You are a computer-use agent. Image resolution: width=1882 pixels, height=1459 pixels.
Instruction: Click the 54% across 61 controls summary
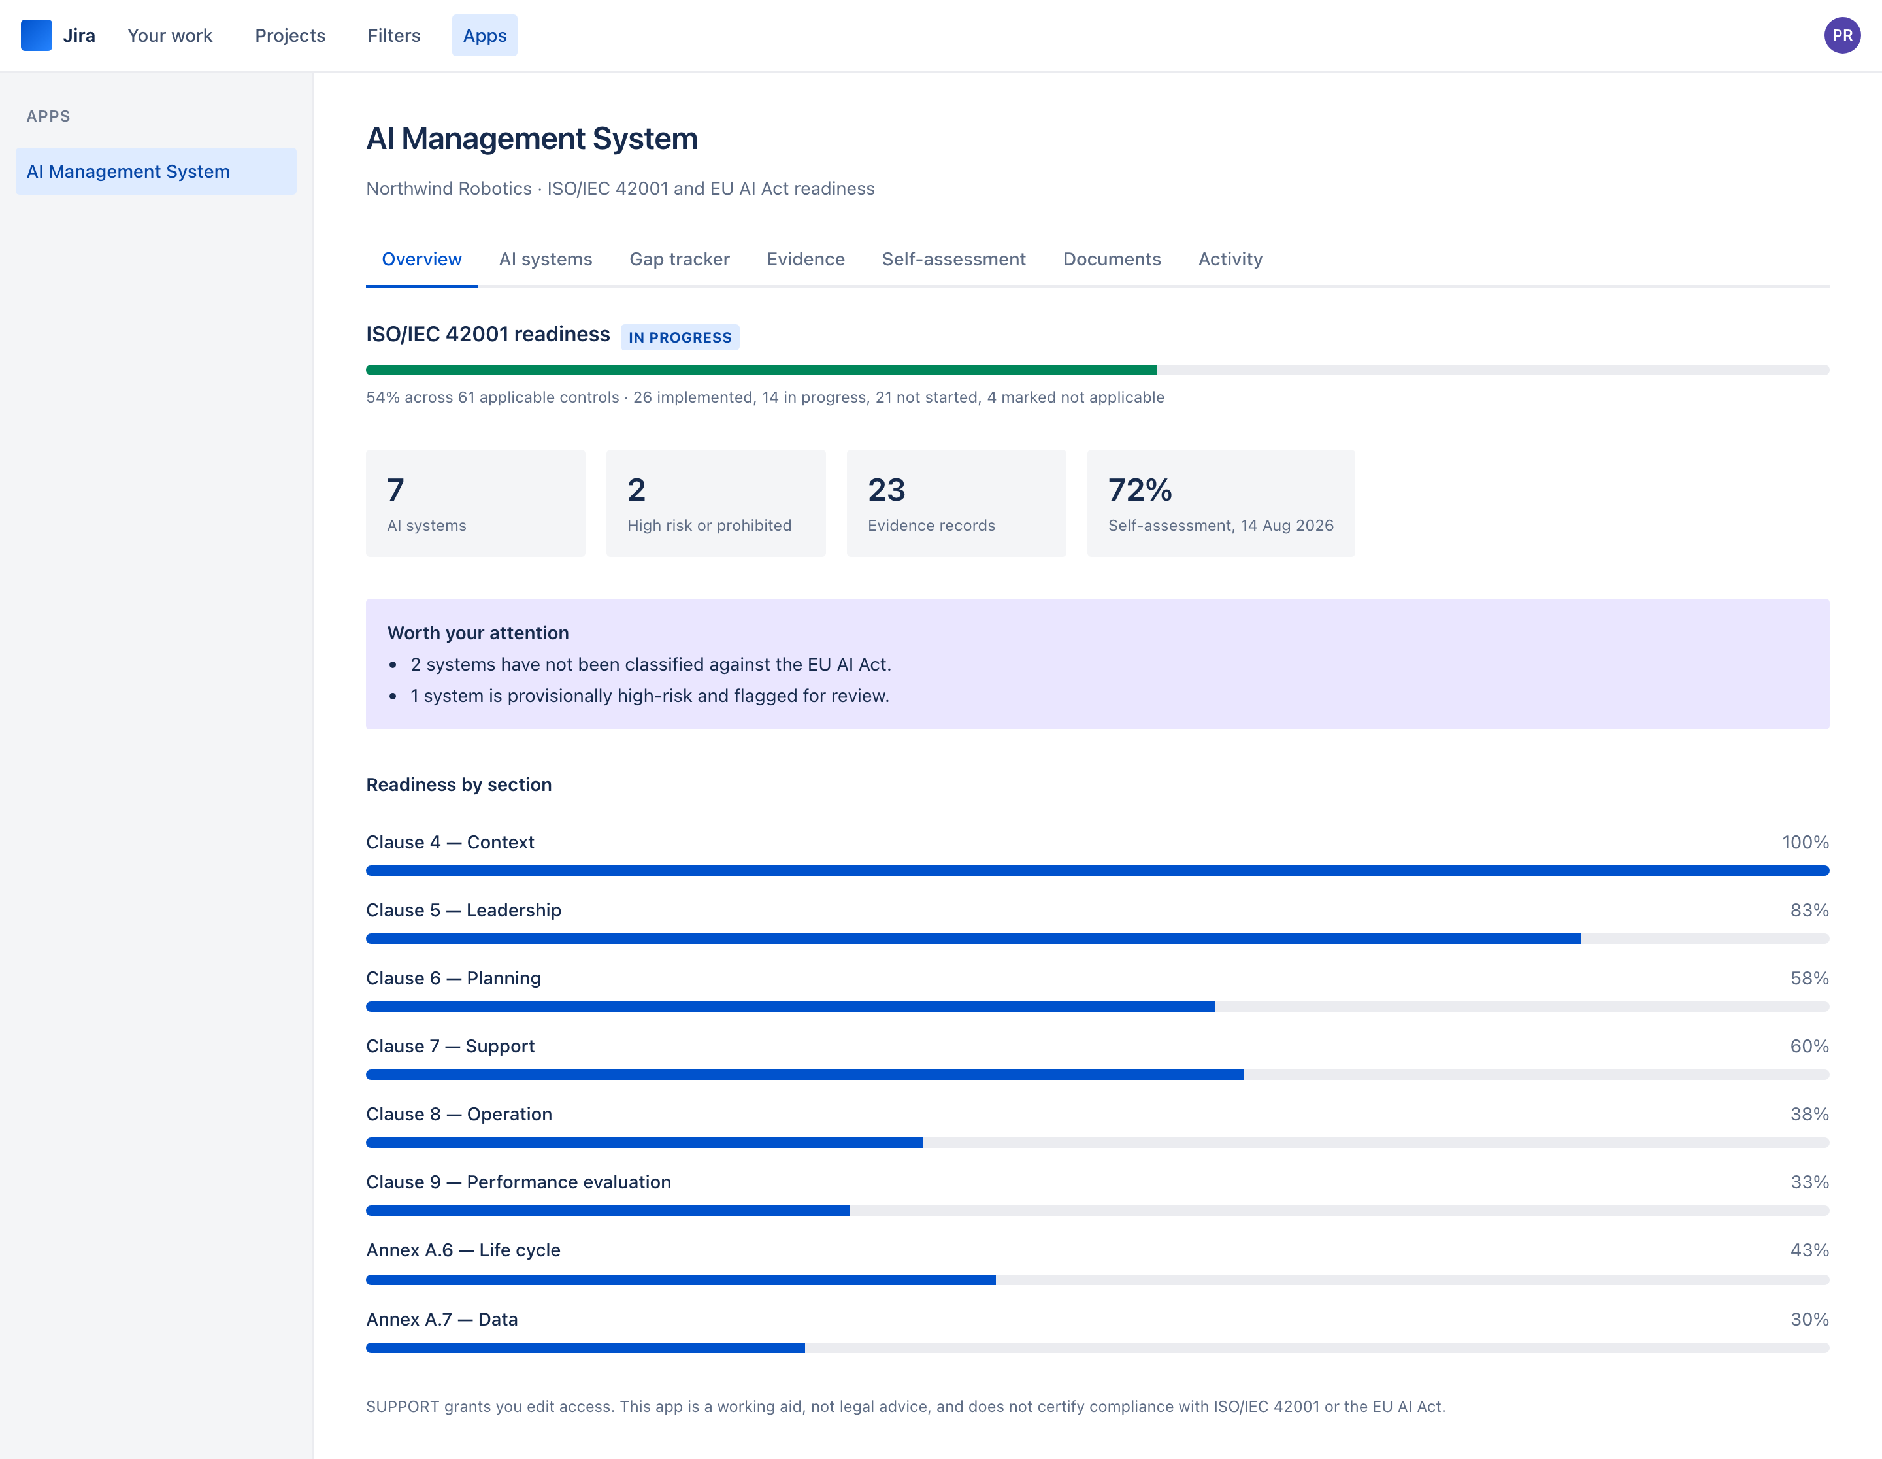(x=765, y=397)
